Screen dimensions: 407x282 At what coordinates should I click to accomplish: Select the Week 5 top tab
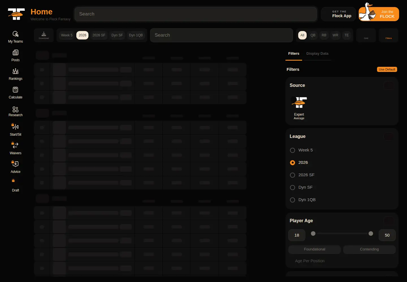coord(67,35)
